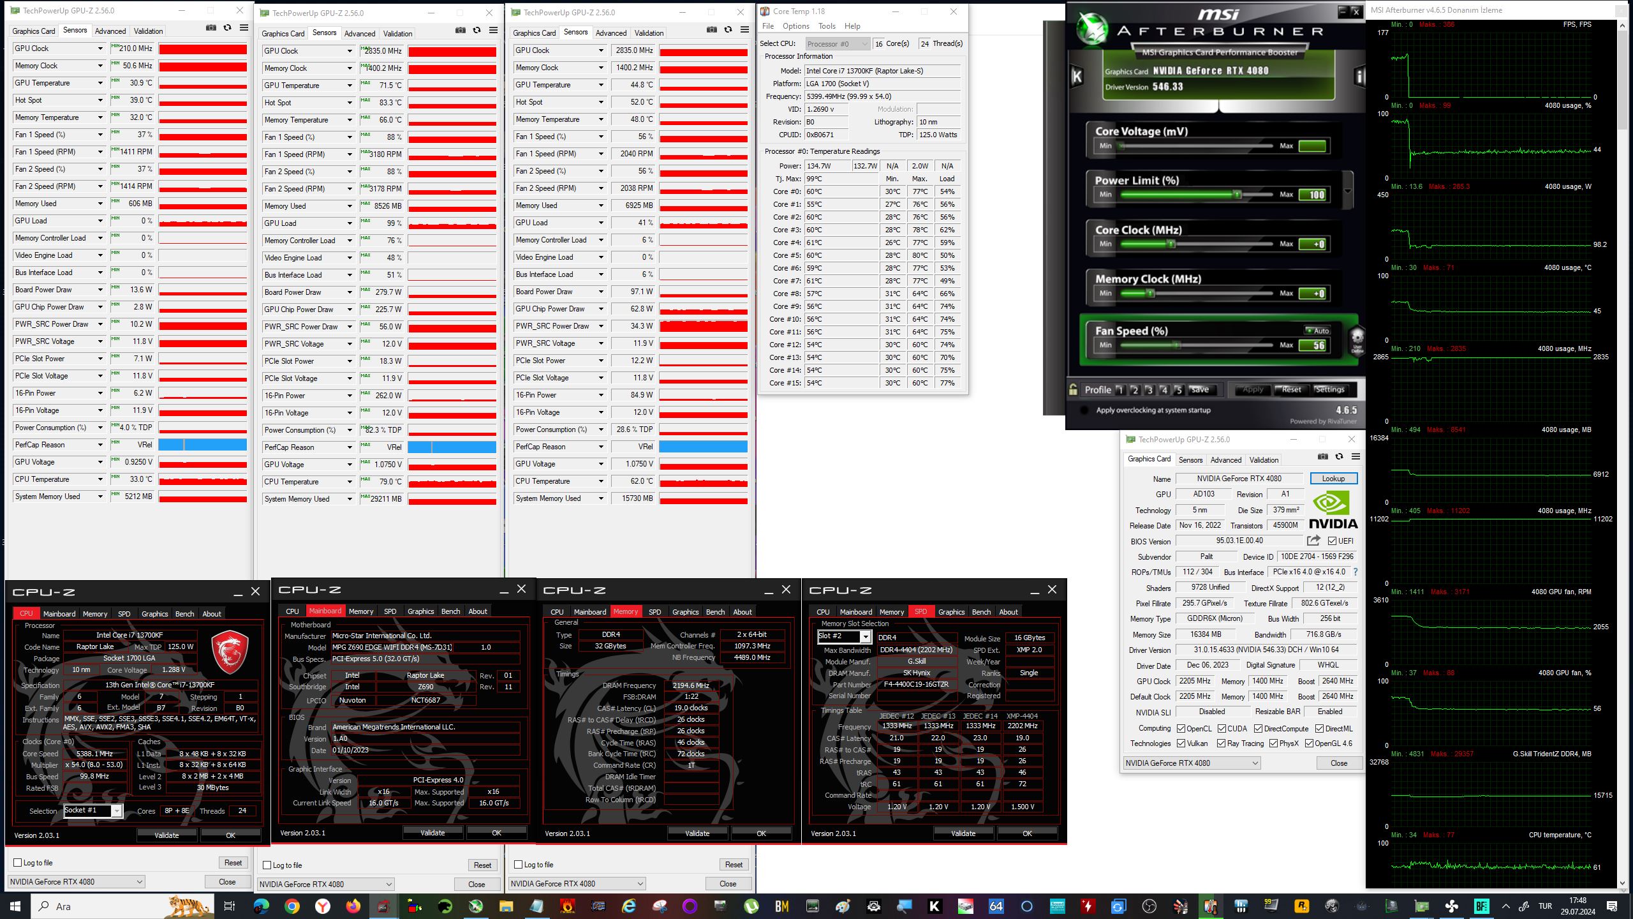1633x919 pixels.
Task: Open Board Power Draw dropdown in third GPU-Z
Action: pos(601,292)
